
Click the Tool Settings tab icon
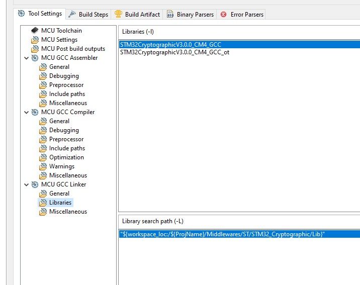[x=21, y=14]
